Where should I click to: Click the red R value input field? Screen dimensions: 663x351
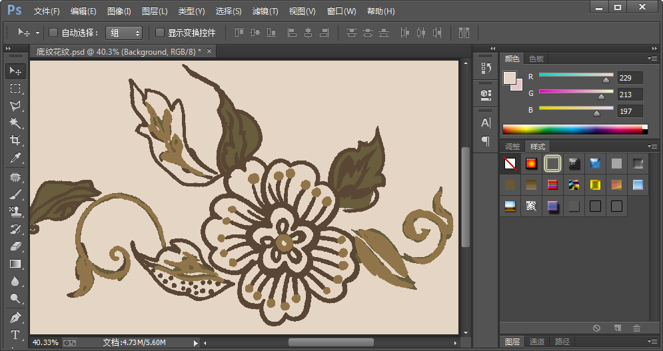630,78
